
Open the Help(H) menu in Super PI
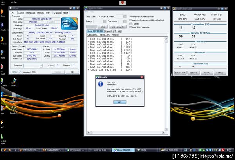(115, 35)
